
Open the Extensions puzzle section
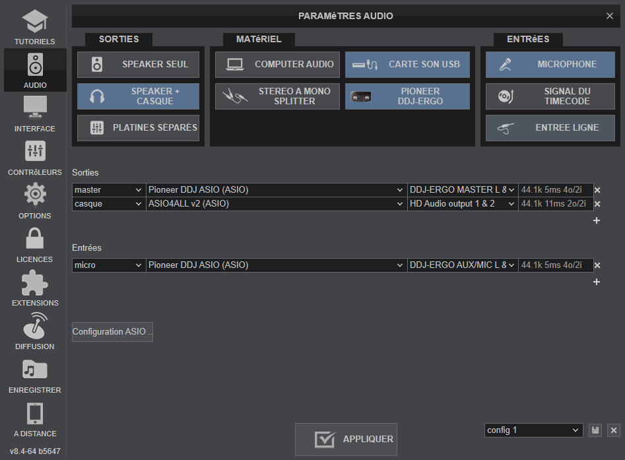(34, 288)
